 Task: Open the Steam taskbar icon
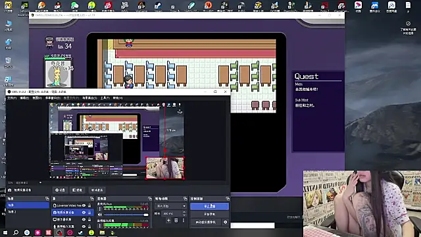coord(80,232)
